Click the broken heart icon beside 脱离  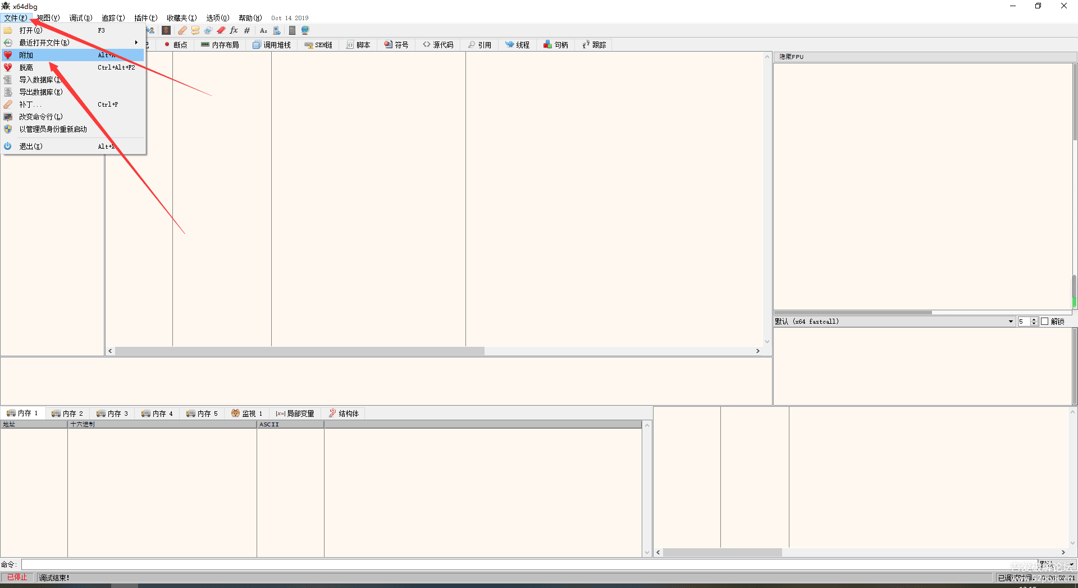point(8,67)
